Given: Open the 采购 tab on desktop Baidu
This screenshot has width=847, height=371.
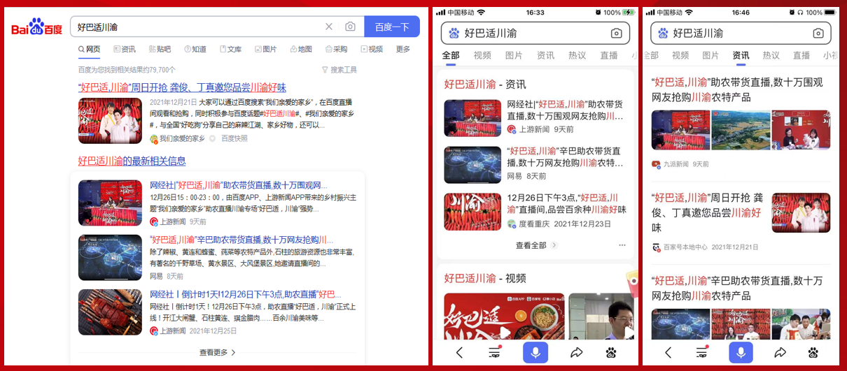Looking at the screenshot, I should click(x=336, y=49).
